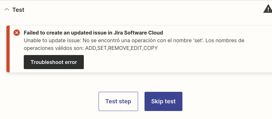
Task: Click the 'Failed to create an updated issue' title
Action: [93, 33]
